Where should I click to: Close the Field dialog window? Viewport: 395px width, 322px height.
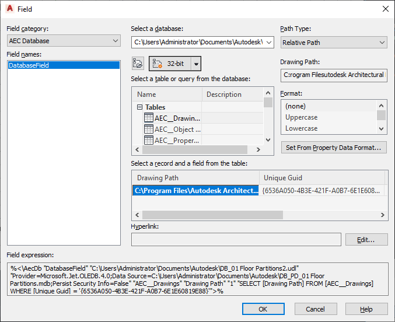(386, 9)
